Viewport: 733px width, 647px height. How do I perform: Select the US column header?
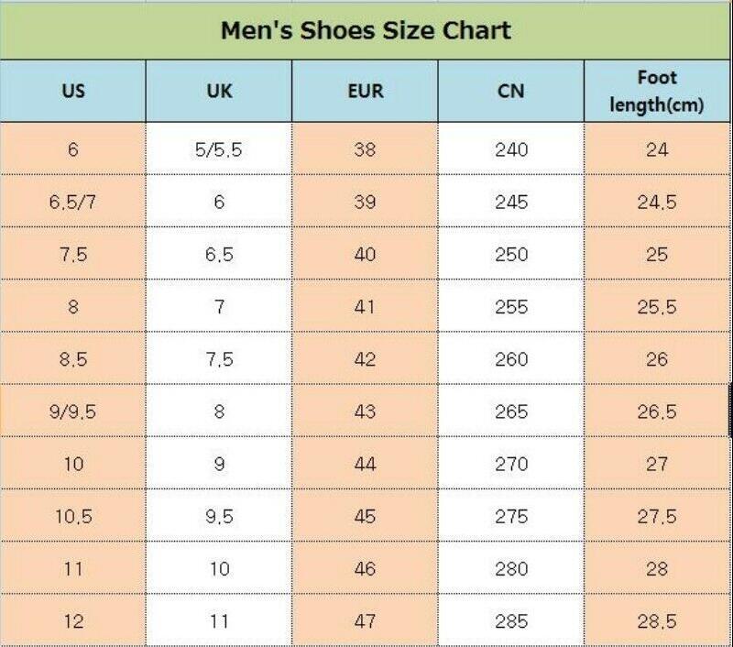[73, 91]
